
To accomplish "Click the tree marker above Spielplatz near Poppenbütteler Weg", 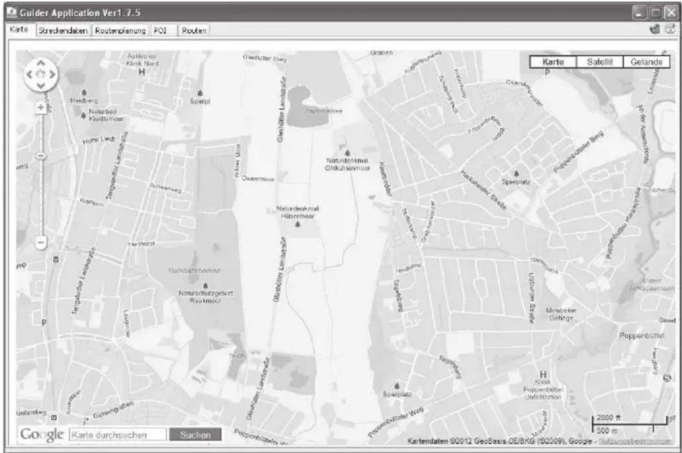I will point(397,386).
